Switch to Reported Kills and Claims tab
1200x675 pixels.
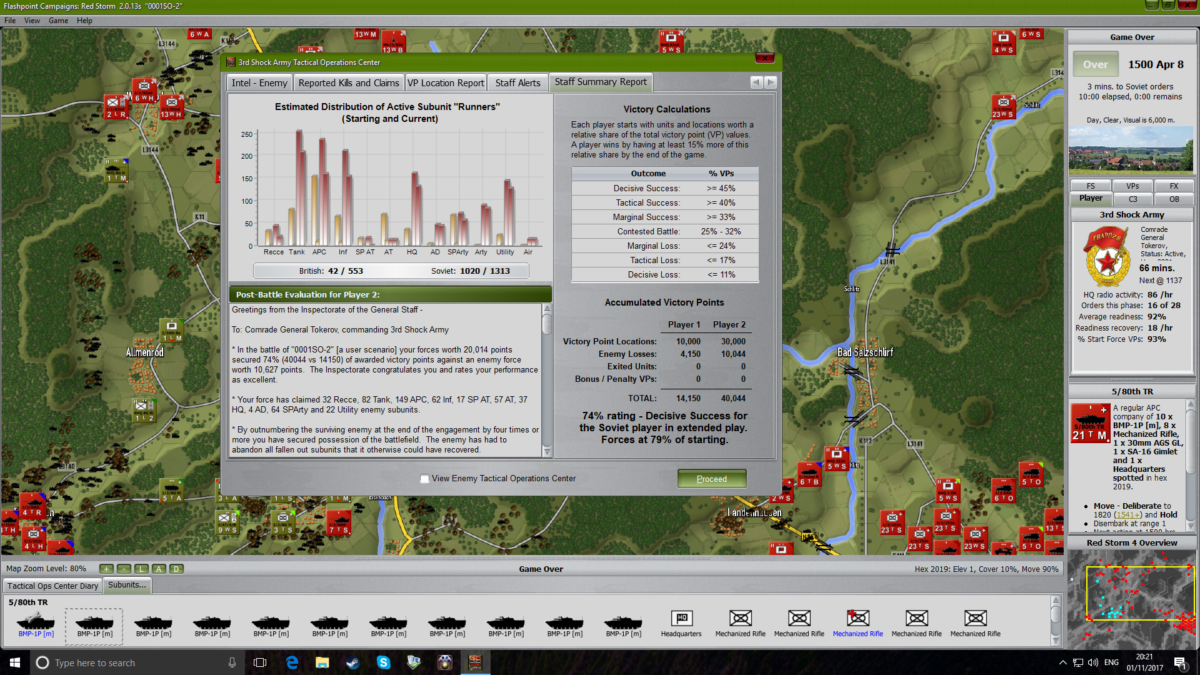(348, 83)
